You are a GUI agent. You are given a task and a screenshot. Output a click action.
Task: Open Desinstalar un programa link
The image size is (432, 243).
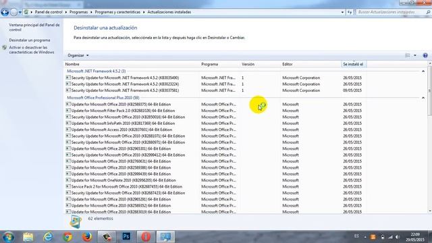30,40
